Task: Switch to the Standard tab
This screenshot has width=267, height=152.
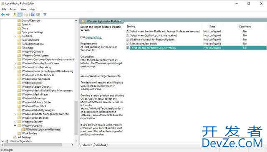Action: [101, 145]
